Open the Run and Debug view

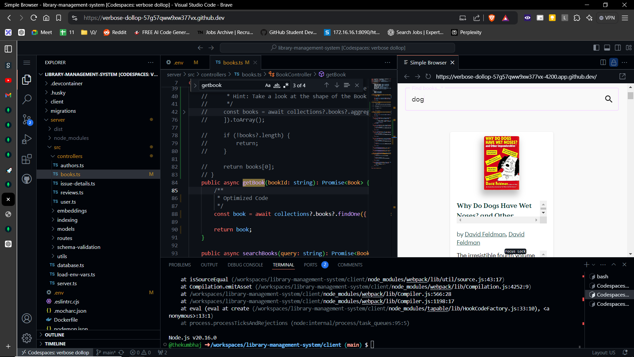pos(27,139)
